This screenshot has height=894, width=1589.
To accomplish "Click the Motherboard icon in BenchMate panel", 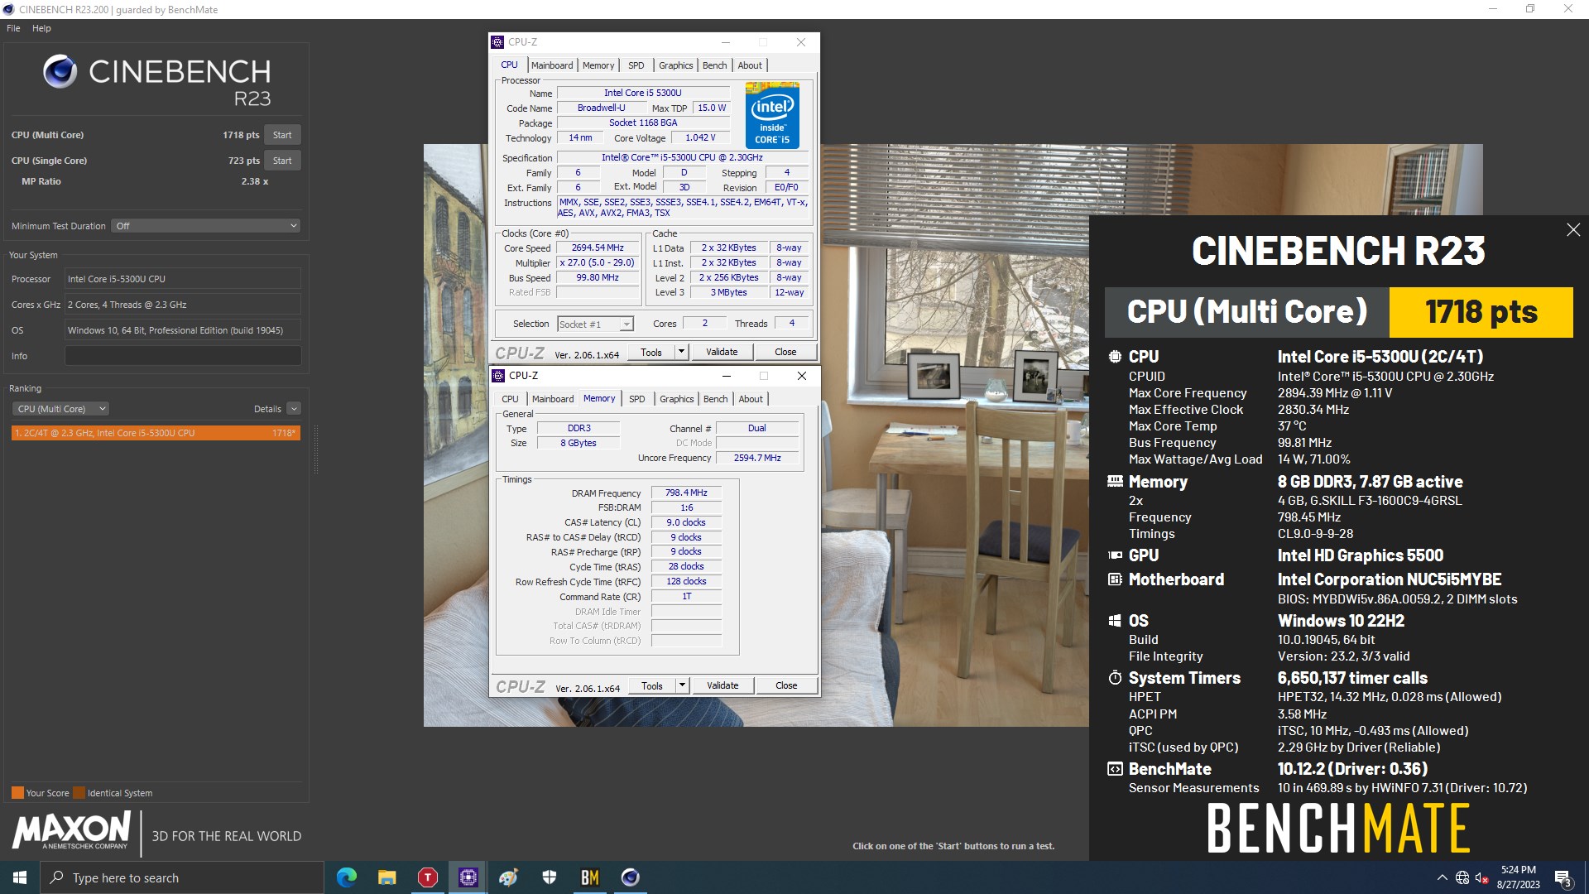I will (x=1115, y=579).
